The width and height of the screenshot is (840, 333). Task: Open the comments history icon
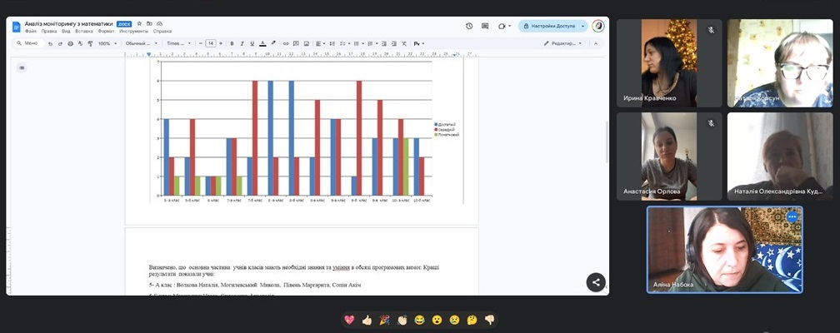(x=485, y=26)
